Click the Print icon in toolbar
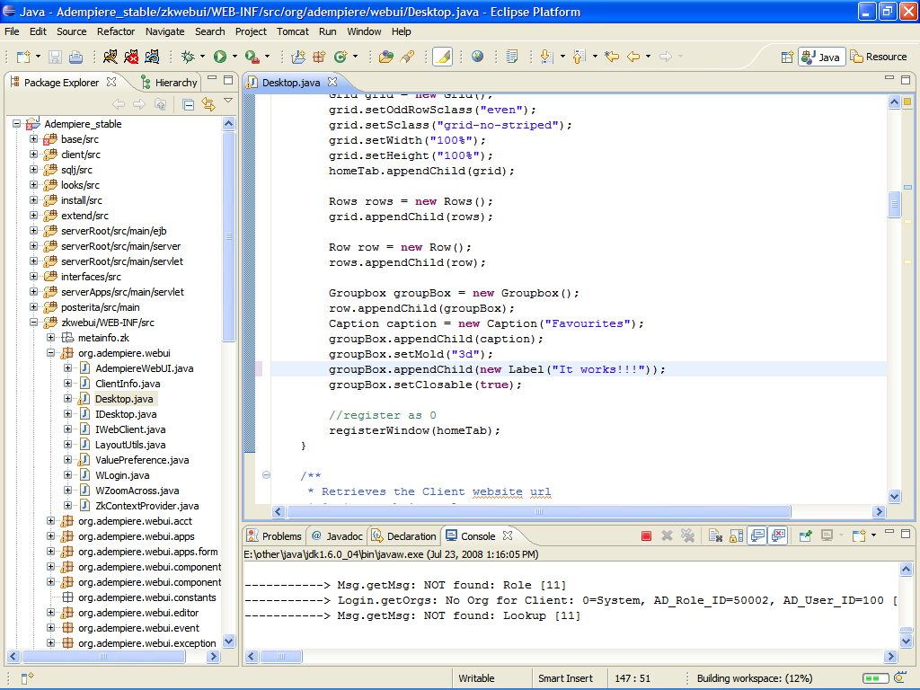 click(x=75, y=57)
